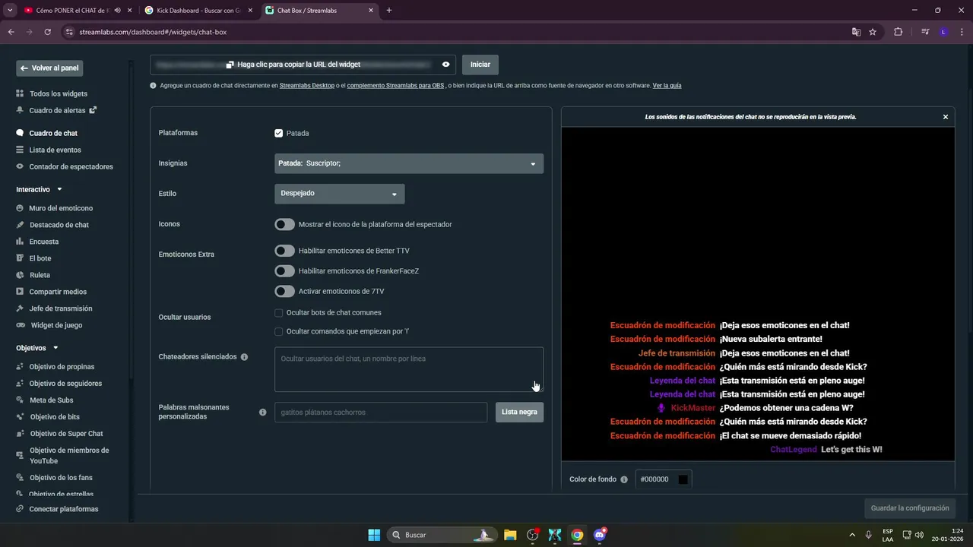Uncheck the Patada platform checkbox
Screen dimensions: 973x547
pos(278,133)
